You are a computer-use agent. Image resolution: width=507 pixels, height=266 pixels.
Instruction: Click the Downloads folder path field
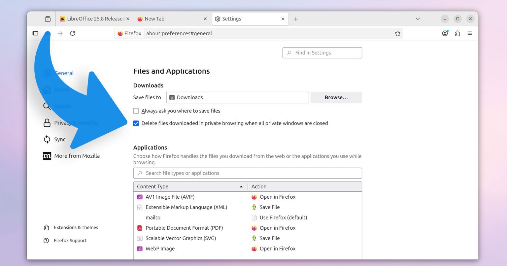(x=238, y=97)
